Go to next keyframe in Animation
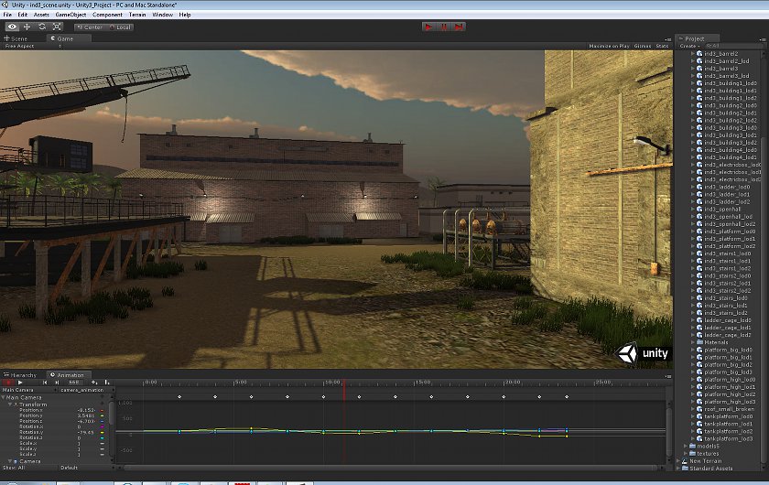 point(58,382)
